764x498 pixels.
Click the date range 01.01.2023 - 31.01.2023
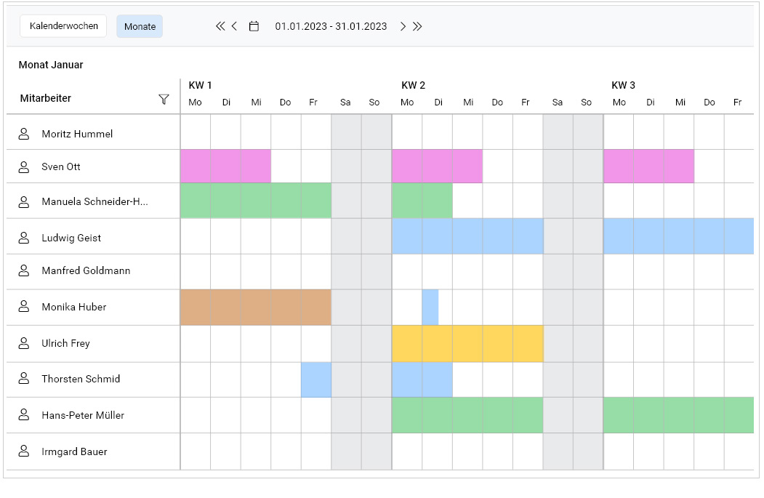(331, 26)
